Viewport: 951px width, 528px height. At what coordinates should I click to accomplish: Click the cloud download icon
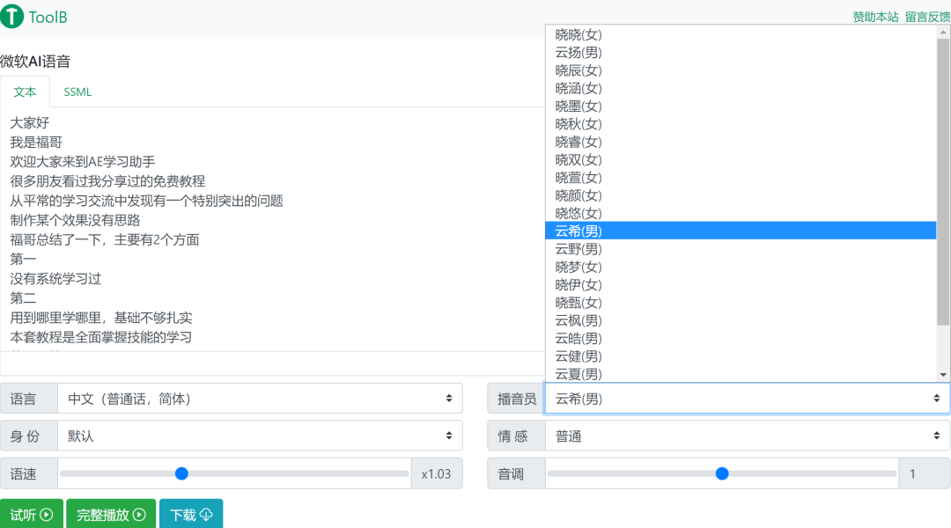(x=205, y=515)
